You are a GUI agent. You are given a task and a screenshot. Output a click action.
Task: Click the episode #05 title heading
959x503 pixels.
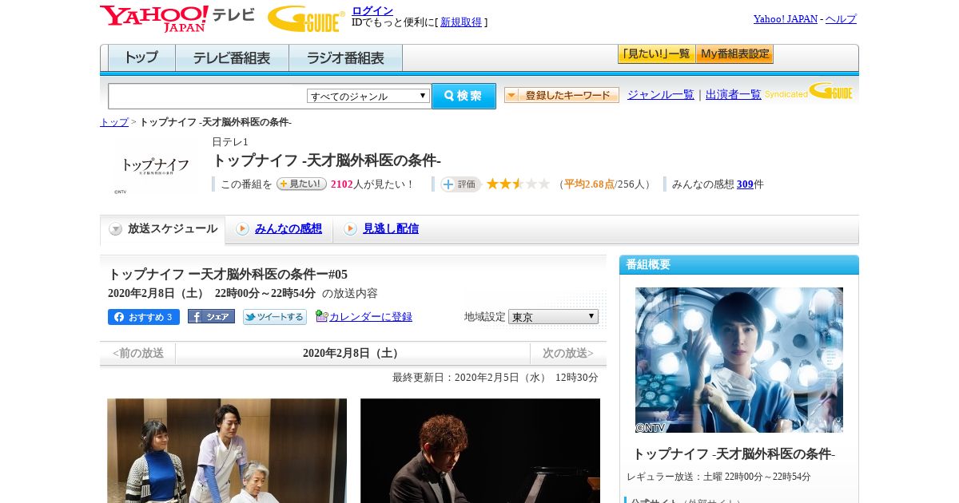point(228,274)
